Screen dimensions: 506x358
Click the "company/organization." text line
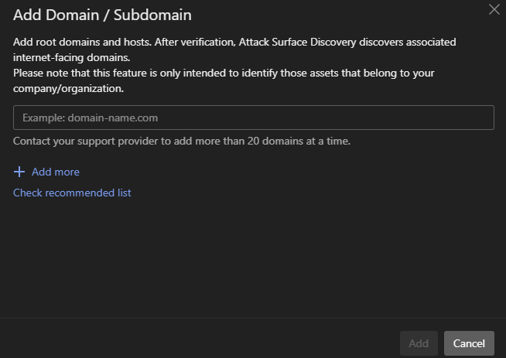[68, 88]
